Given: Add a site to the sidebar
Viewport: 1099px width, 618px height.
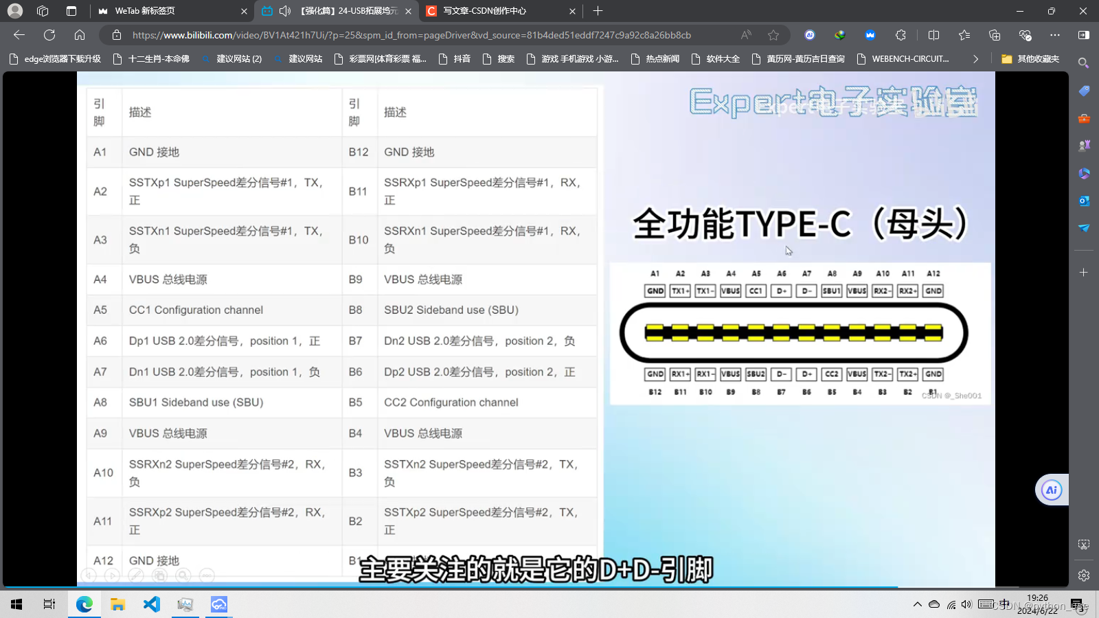Looking at the screenshot, I should click(x=1084, y=273).
